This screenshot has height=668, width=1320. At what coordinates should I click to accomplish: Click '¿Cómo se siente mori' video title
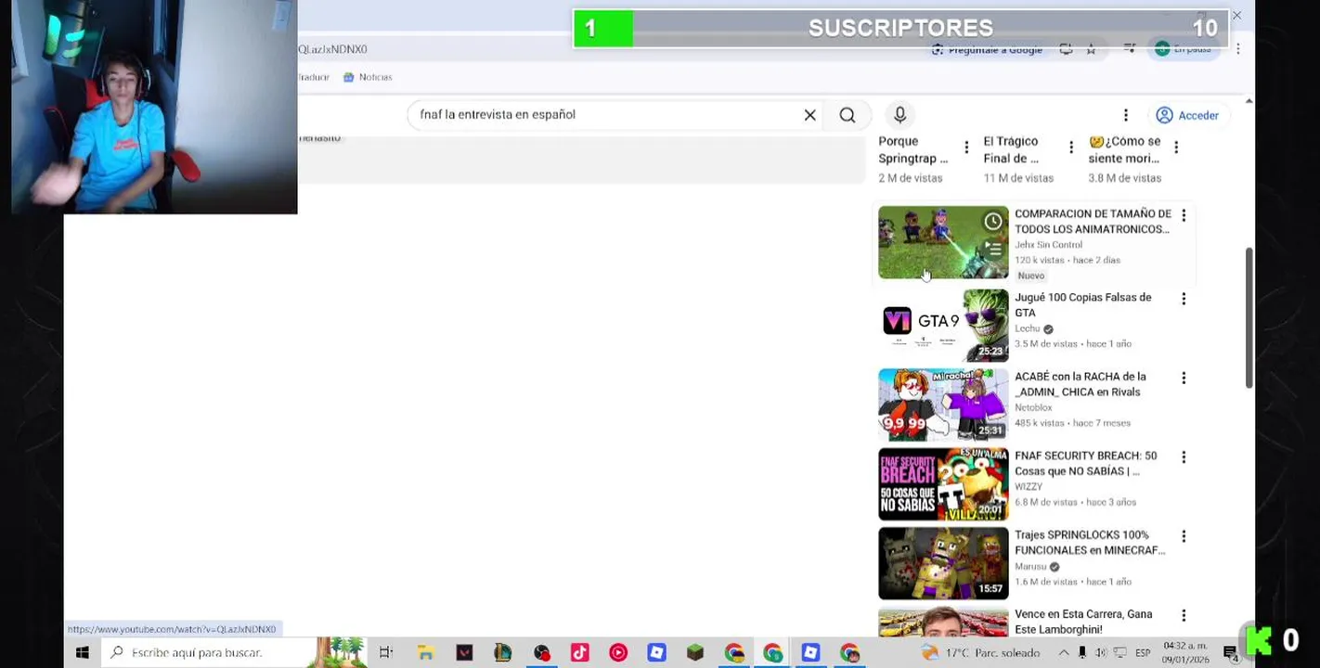coord(1124,149)
